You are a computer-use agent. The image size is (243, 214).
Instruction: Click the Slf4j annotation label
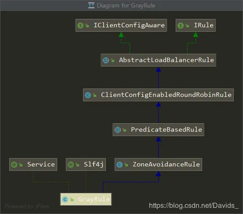(x=94, y=164)
